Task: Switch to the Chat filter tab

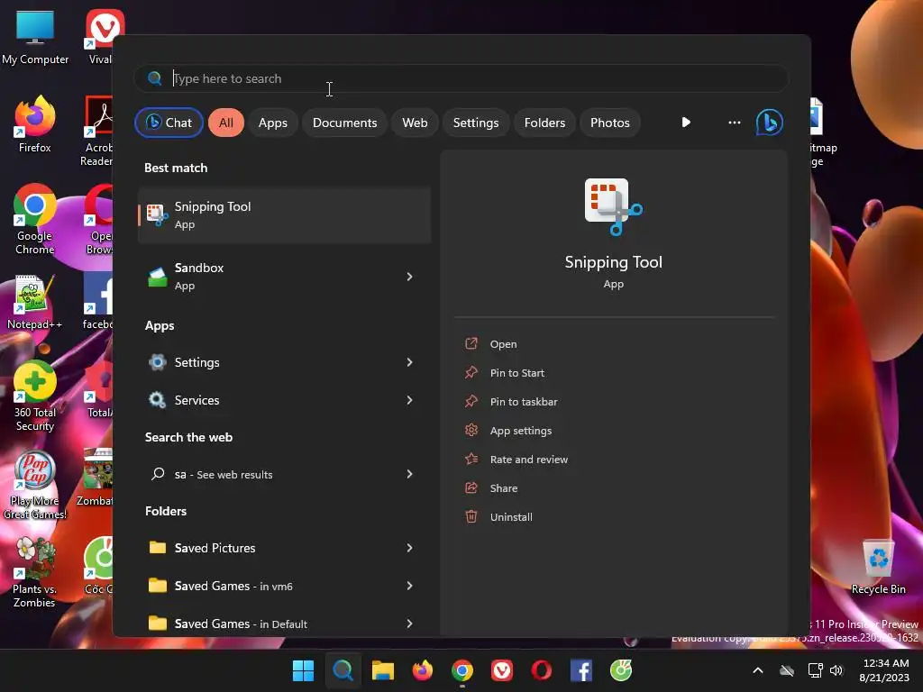Action: pyautogui.click(x=169, y=123)
